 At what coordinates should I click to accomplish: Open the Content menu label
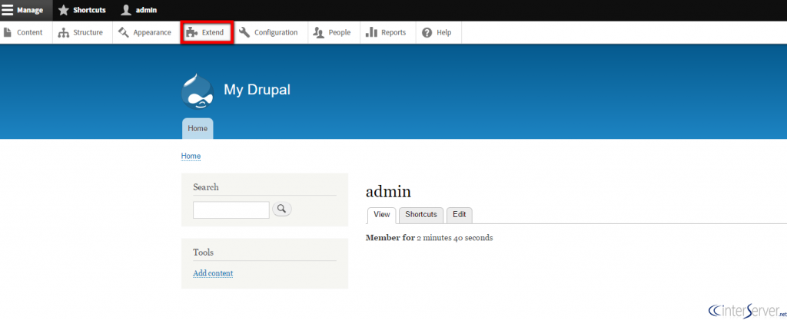click(x=30, y=32)
